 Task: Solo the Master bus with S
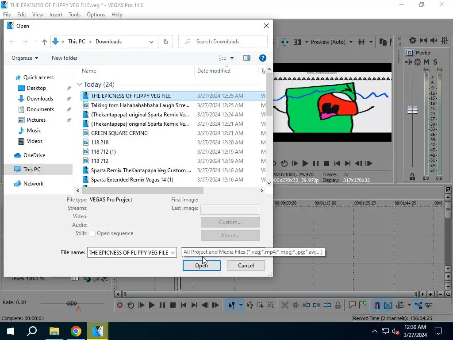[435, 62]
